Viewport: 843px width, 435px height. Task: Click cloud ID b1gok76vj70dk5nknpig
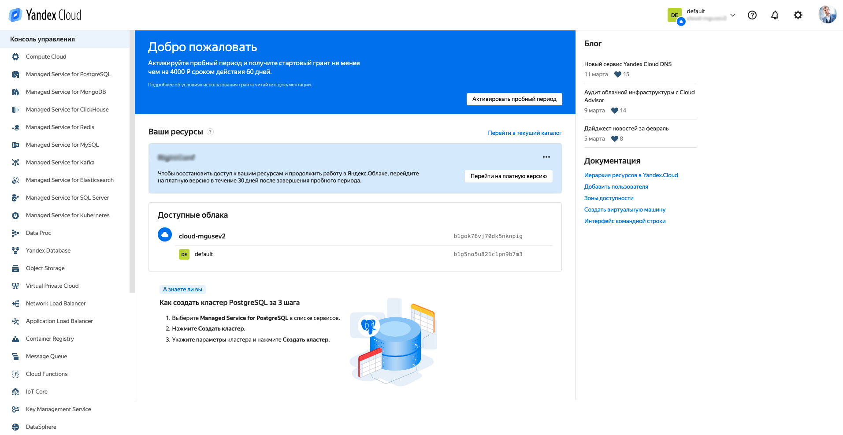click(x=488, y=236)
